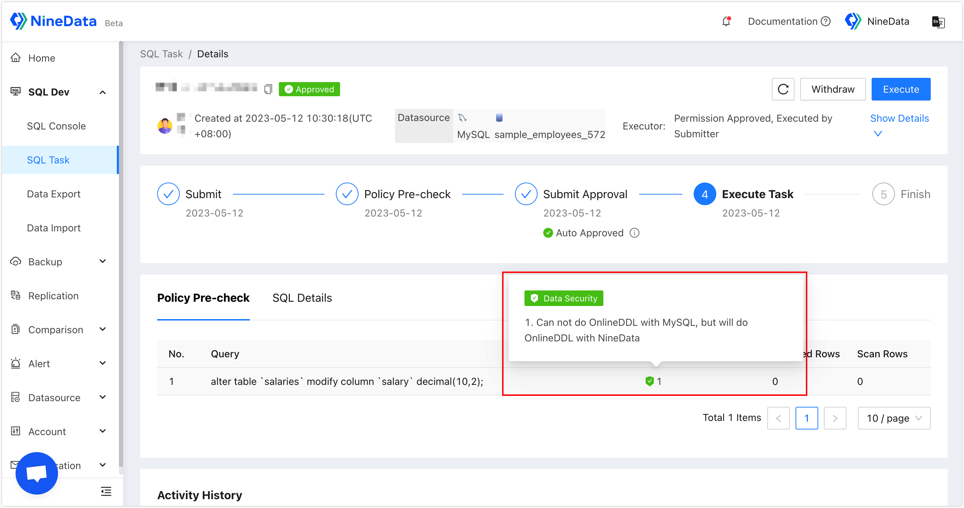The height and width of the screenshot is (508, 964).
Task: Expand details via Show Details chevron
Action: tap(878, 134)
